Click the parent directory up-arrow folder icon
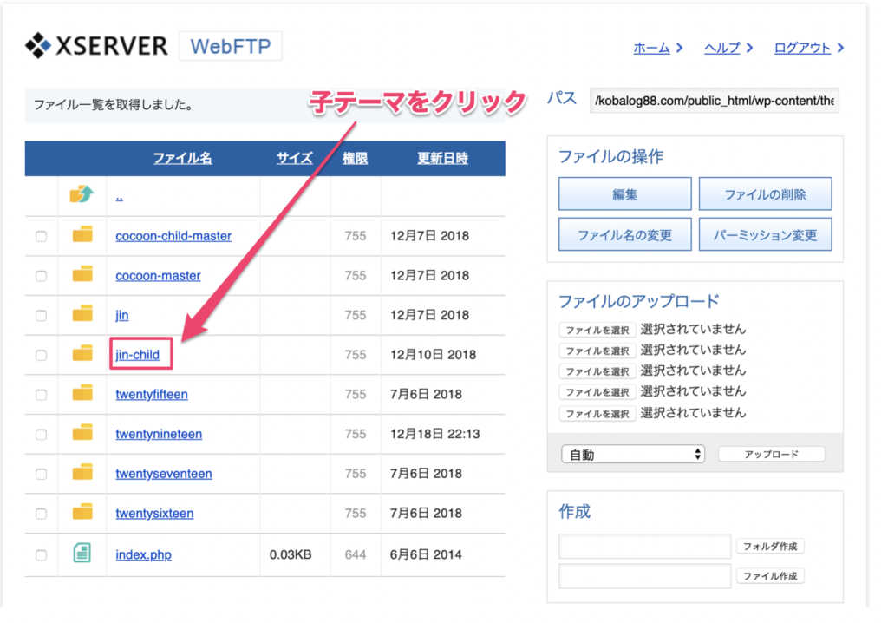Viewport: 888px width, 623px height. tap(82, 193)
